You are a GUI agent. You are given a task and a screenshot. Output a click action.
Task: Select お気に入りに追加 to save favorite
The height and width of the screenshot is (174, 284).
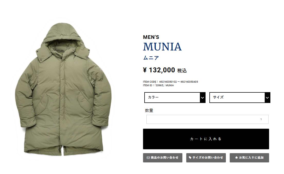tap(249, 158)
